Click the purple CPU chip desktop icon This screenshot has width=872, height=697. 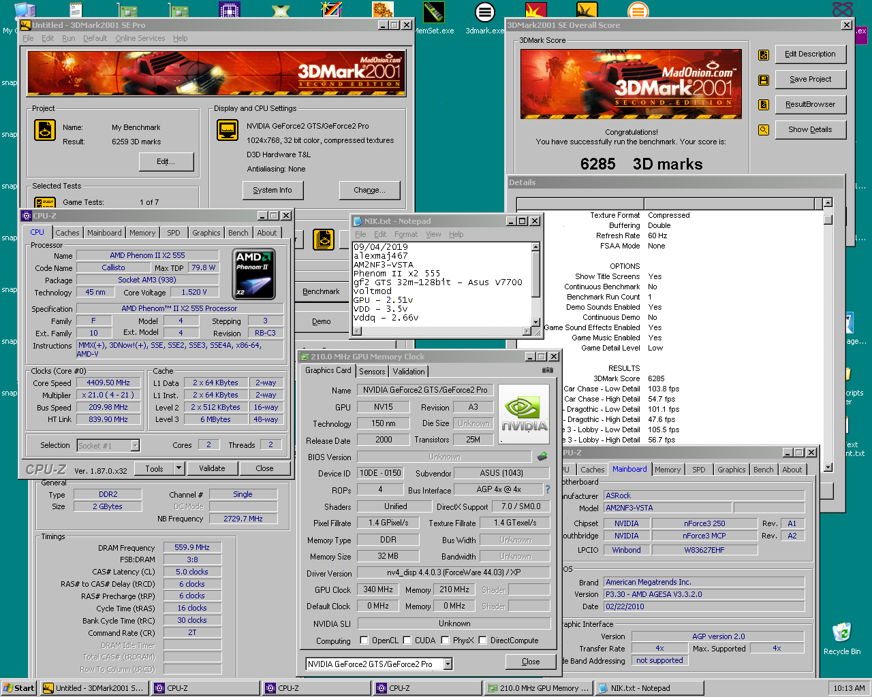coord(230,10)
